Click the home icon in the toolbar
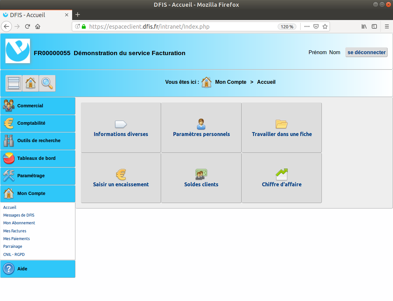Image resolution: width=393 pixels, height=301 pixels. click(x=31, y=83)
